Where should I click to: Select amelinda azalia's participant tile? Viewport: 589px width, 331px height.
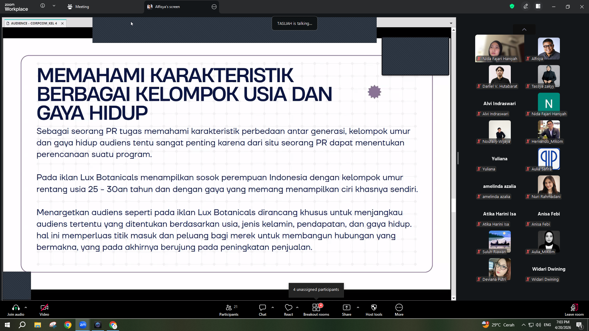pyautogui.click(x=500, y=186)
